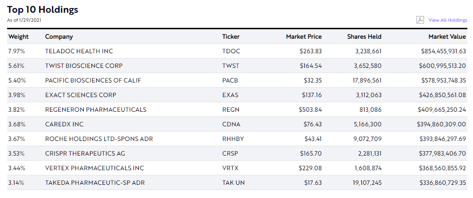Click VERTEX PHARMACEUTICALS INC company name
Screen dimensions: 473x198
click(x=94, y=168)
